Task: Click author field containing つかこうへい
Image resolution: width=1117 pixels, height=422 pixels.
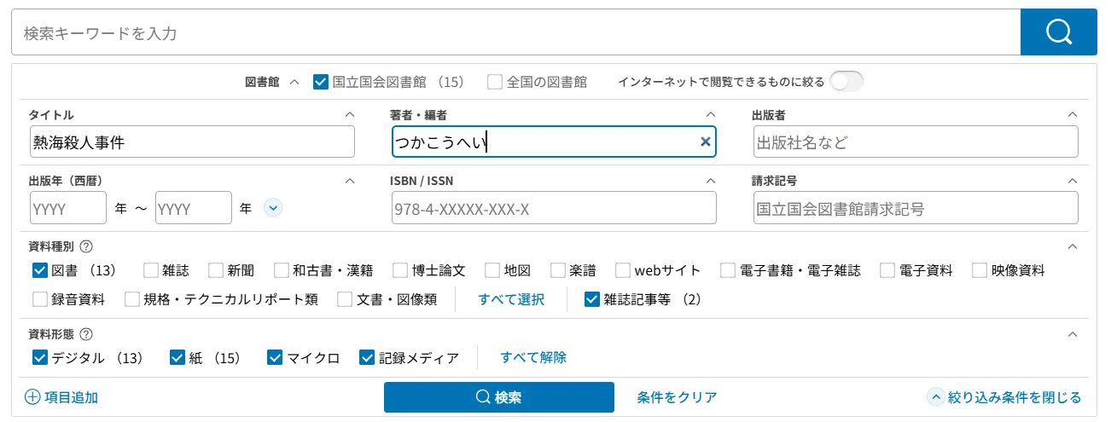Action: (554, 142)
